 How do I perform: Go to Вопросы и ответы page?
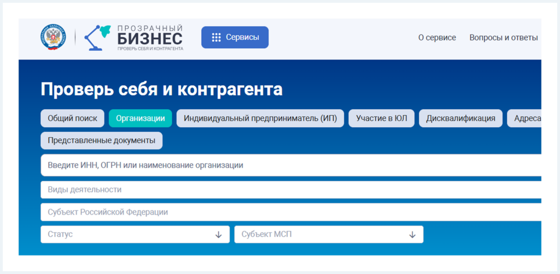[503, 38]
